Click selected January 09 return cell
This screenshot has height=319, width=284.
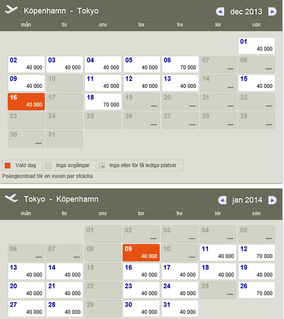pyautogui.click(x=141, y=252)
